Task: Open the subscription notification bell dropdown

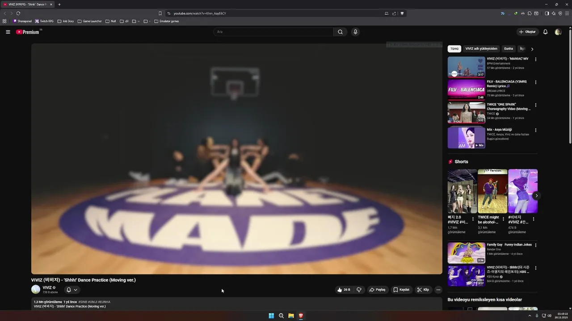Action: click(72, 290)
